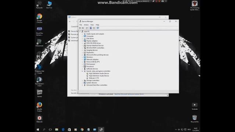Expand Universal Serial Bus controllers arrow
This screenshot has width=235, height=132.
(x=82, y=85)
